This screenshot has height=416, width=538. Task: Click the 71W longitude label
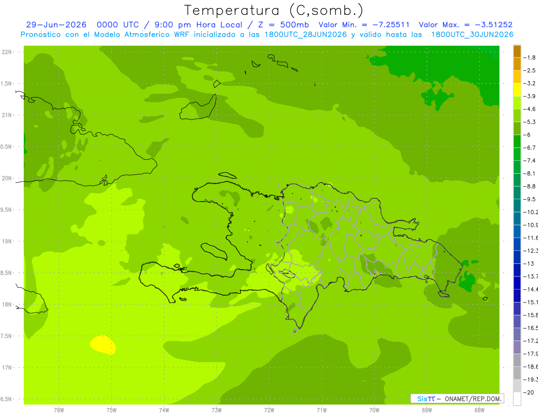322,410
